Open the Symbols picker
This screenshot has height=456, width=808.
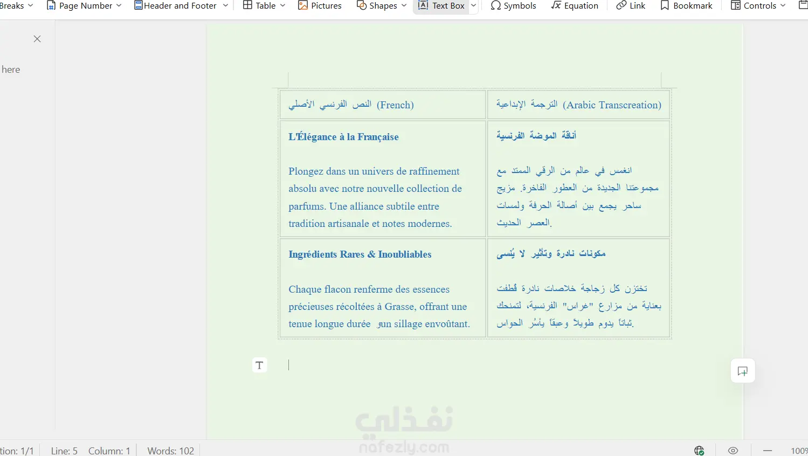pos(513,5)
